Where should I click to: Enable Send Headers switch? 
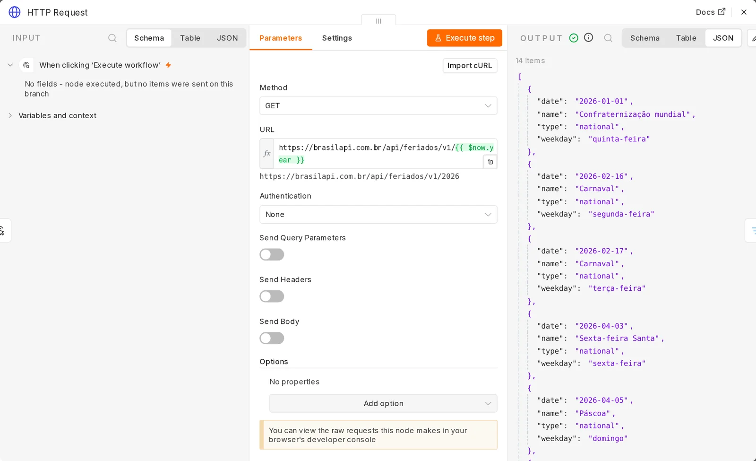pos(272,296)
